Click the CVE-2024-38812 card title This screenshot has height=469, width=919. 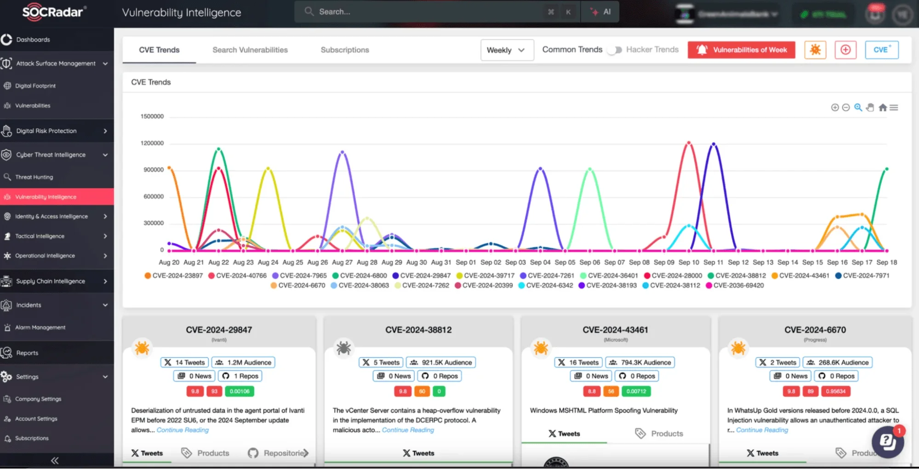click(418, 330)
